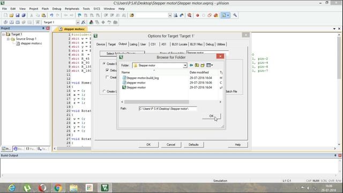Viewport: 343px width, 193px height.
Task: Open the Flash menu
Action: click(x=45, y=9)
